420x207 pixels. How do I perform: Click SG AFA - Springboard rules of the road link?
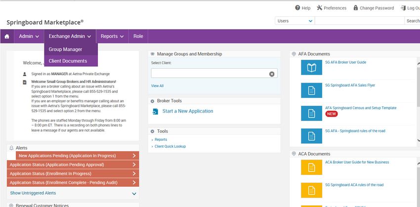click(355, 131)
